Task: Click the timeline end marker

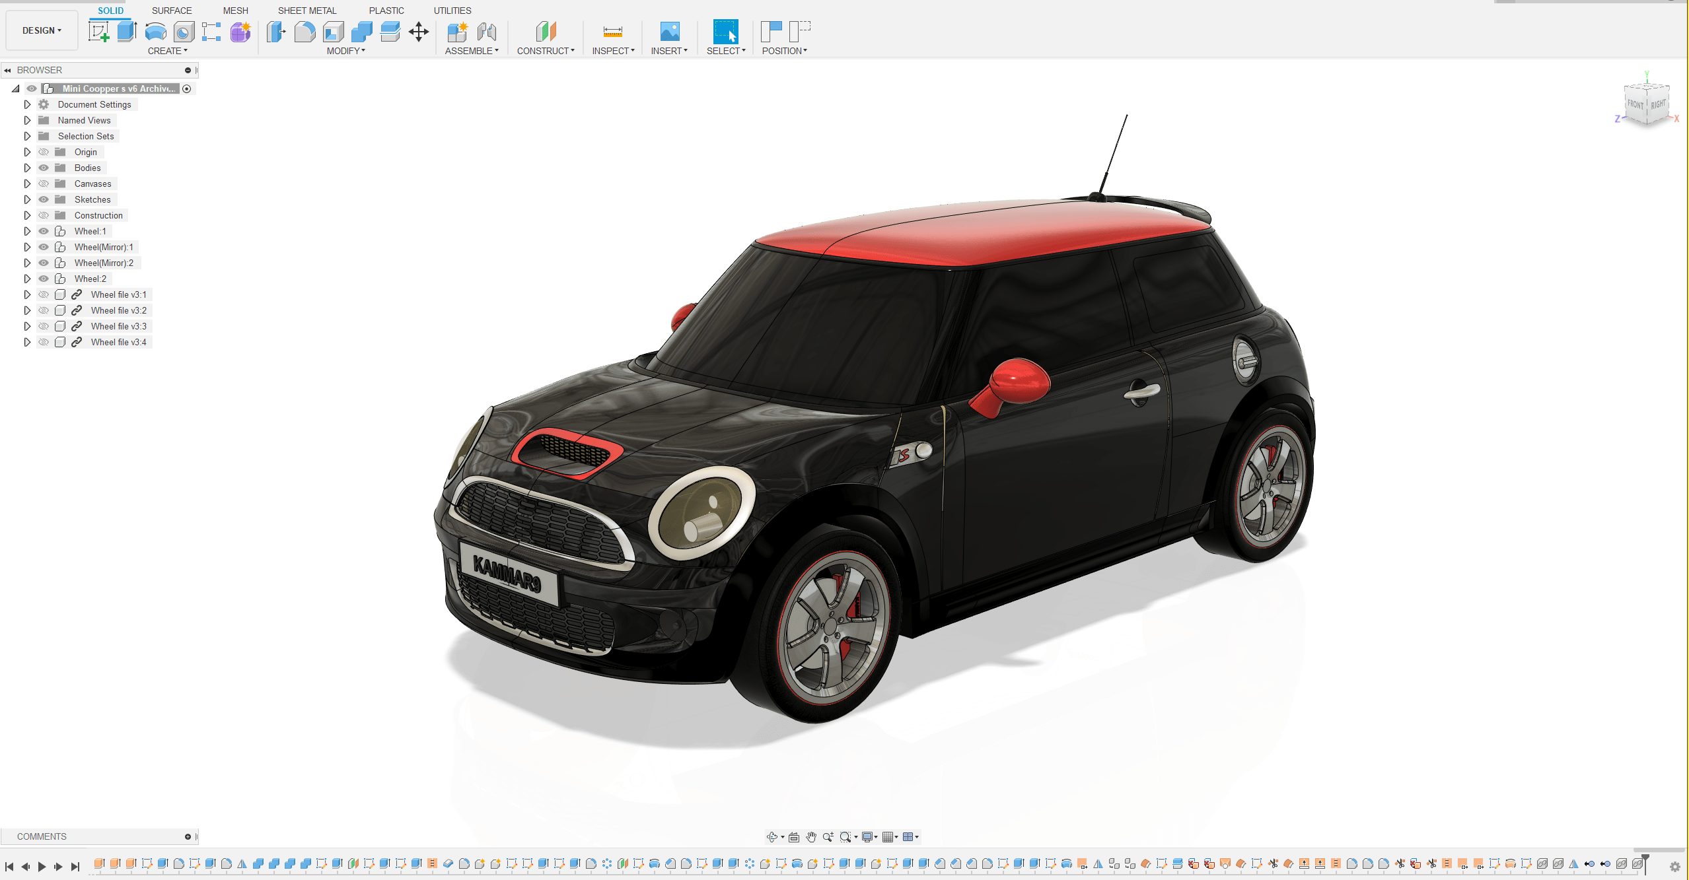Action: click(x=1645, y=863)
